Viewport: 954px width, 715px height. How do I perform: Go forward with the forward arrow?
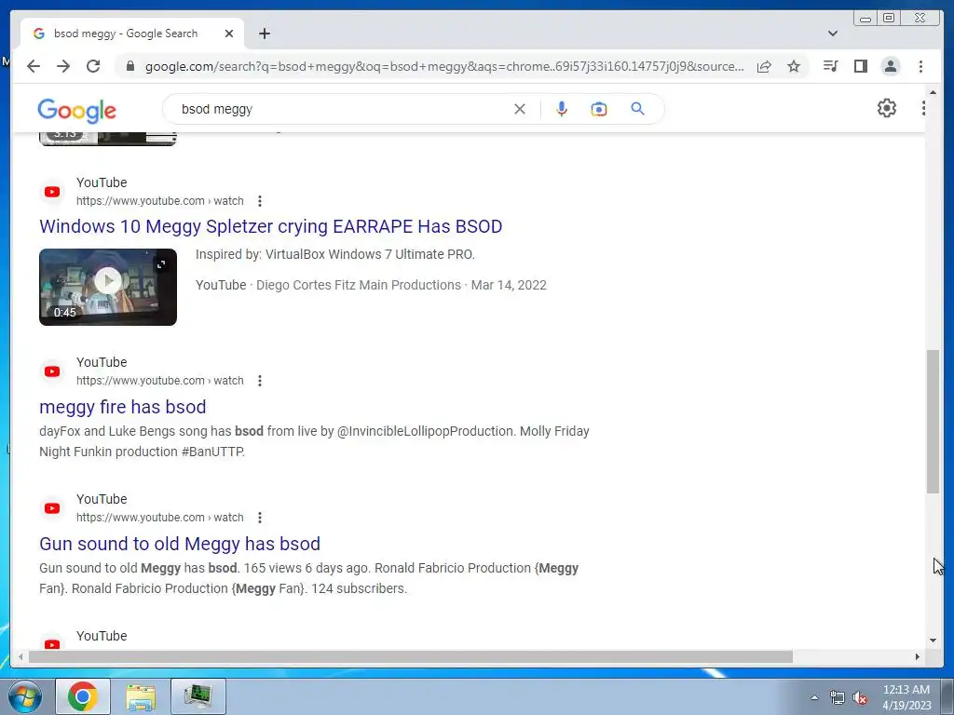point(63,66)
